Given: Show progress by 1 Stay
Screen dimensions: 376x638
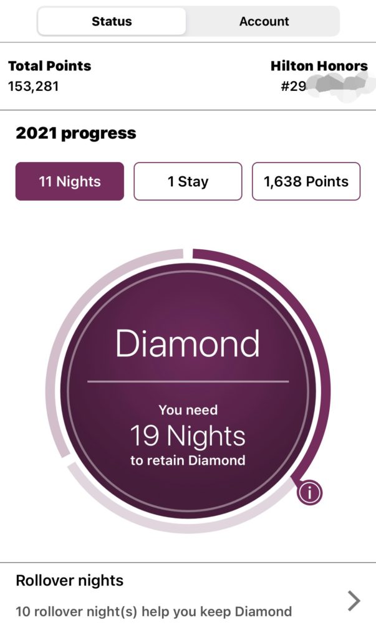Looking at the screenshot, I should 188,181.
